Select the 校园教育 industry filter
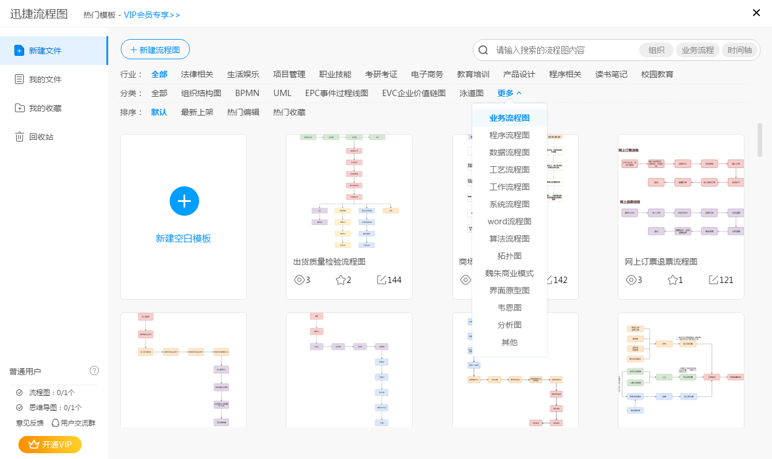 point(658,74)
